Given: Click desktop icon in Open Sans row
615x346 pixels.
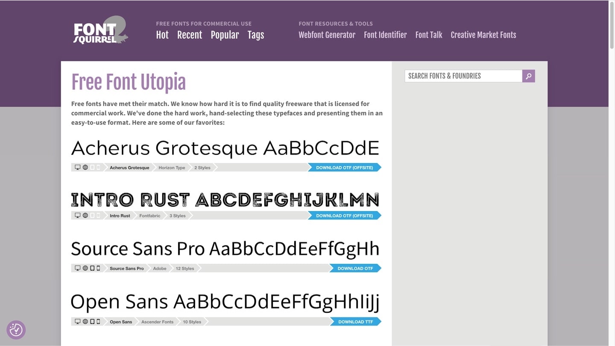Looking at the screenshot, I should coord(78,322).
